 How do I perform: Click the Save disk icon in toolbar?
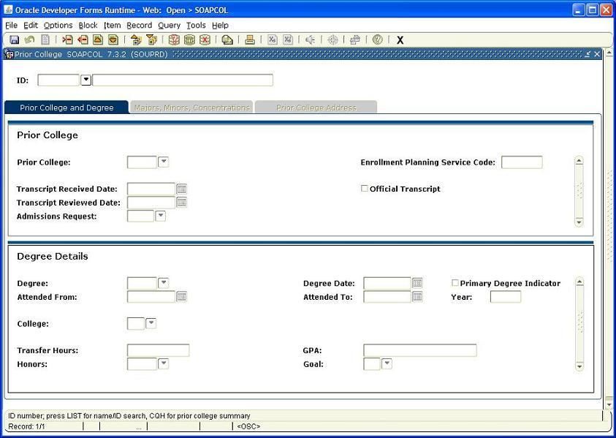[15, 39]
